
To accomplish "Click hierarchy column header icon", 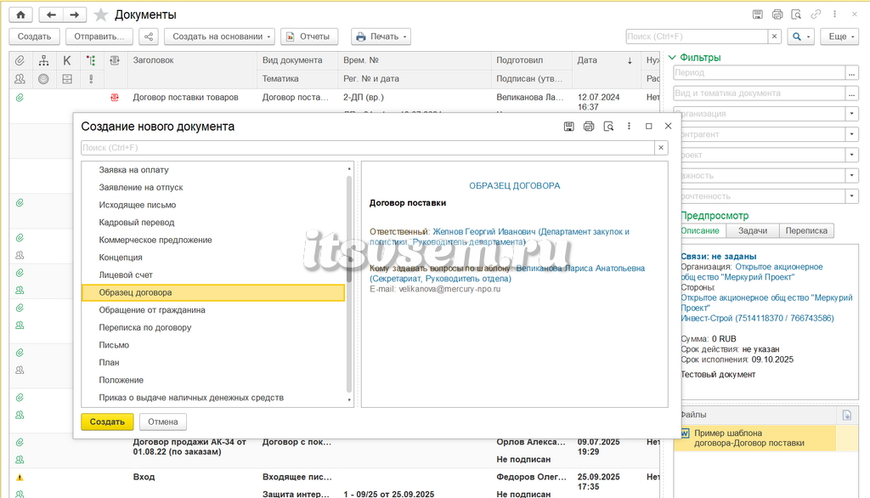I will click(x=43, y=60).
